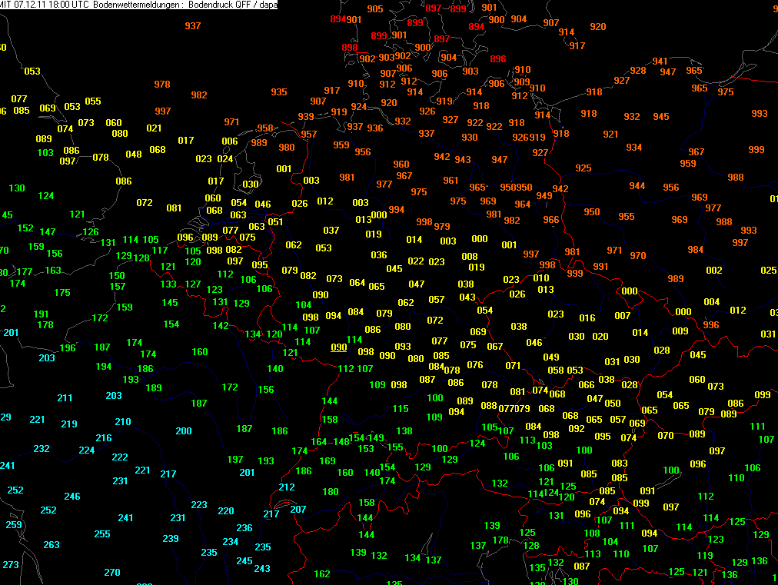
Task: Click the yellow 021 pressure value
Action: pyautogui.click(x=154, y=128)
